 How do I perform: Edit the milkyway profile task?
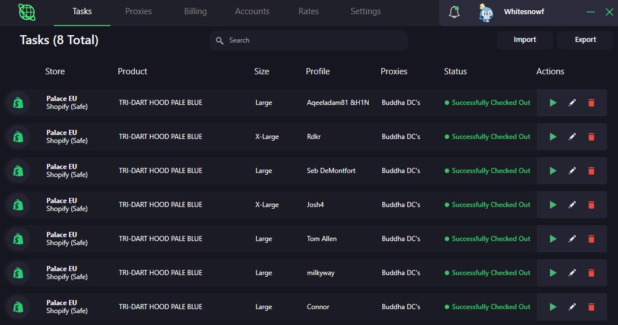point(572,273)
